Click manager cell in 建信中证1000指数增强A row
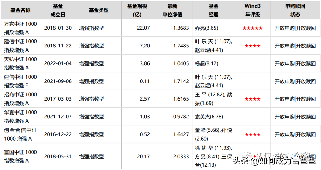The width and height of the screenshot is (321, 170). 213,46
